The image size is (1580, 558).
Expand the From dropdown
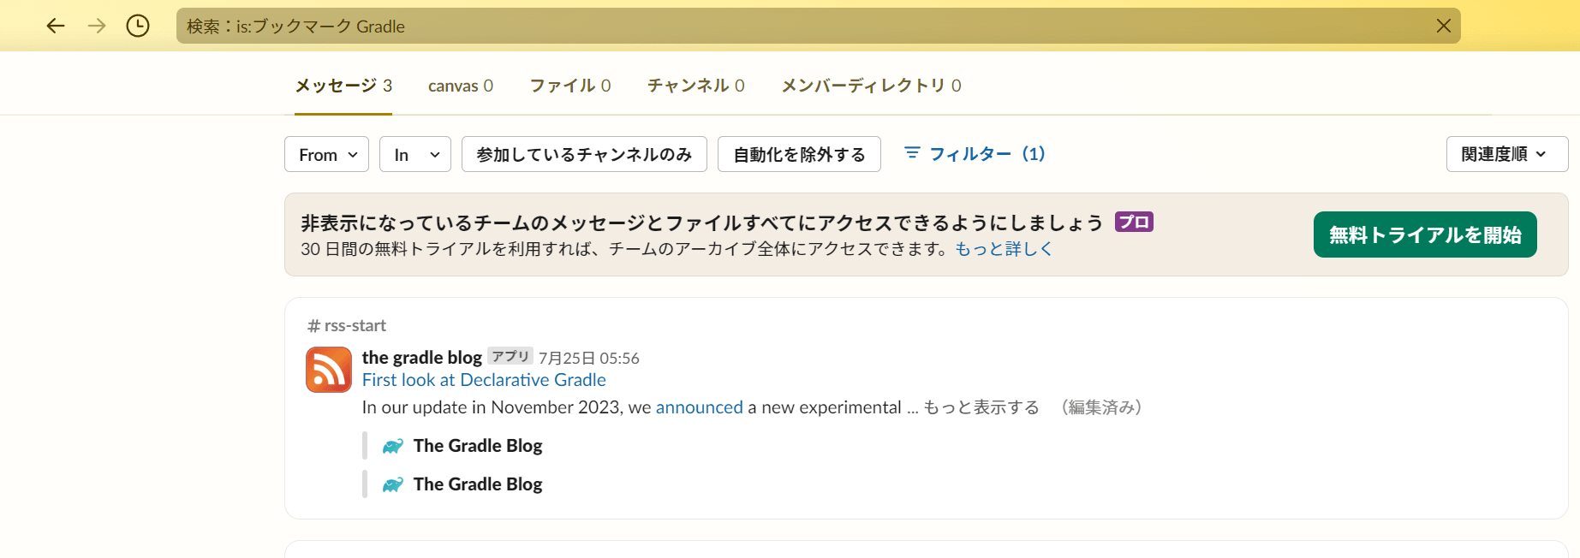coord(326,154)
